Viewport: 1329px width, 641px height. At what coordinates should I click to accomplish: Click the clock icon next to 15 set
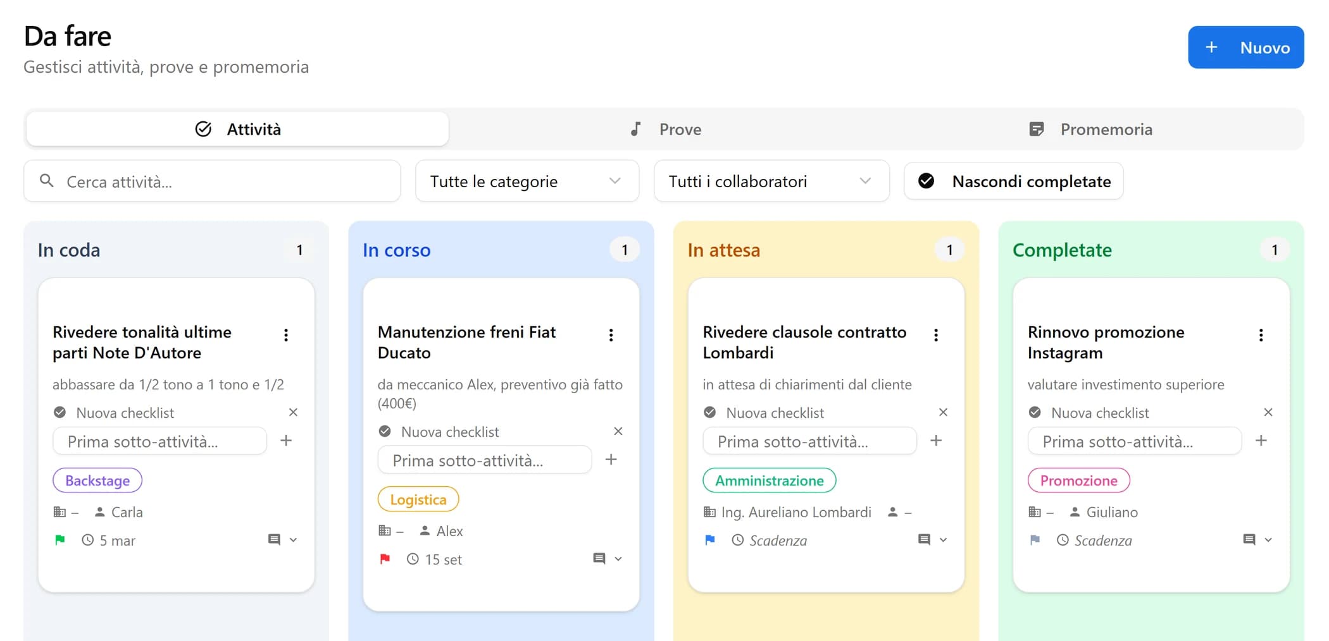(413, 559)
